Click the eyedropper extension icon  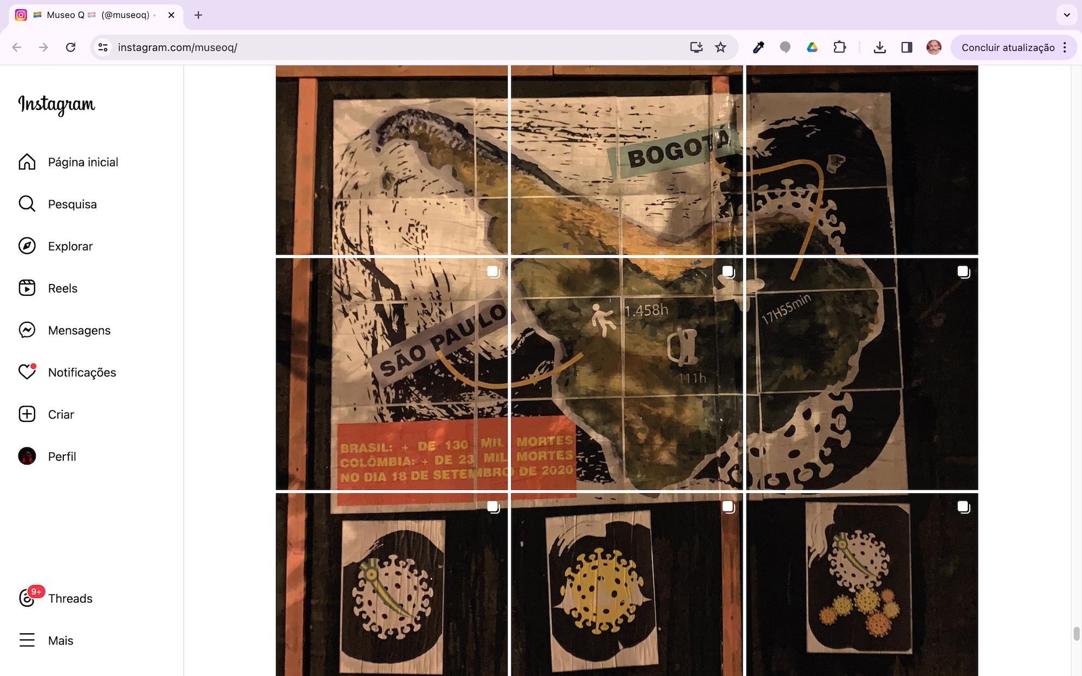click(758, 48)
